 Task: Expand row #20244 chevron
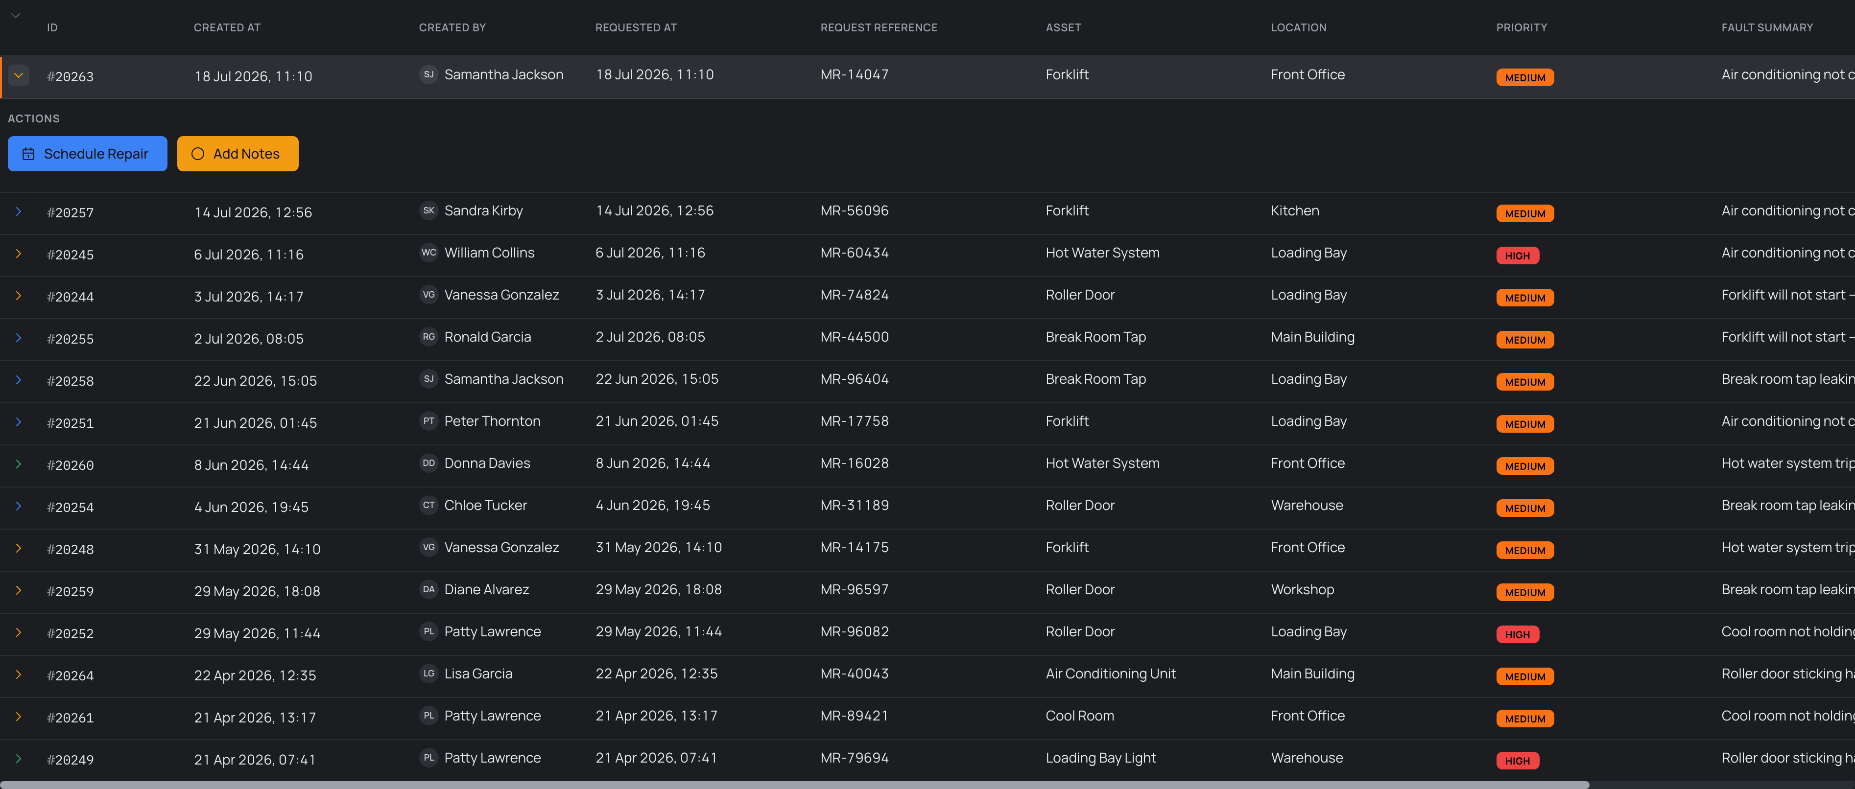pyautogui.click(x=19, y=296)
